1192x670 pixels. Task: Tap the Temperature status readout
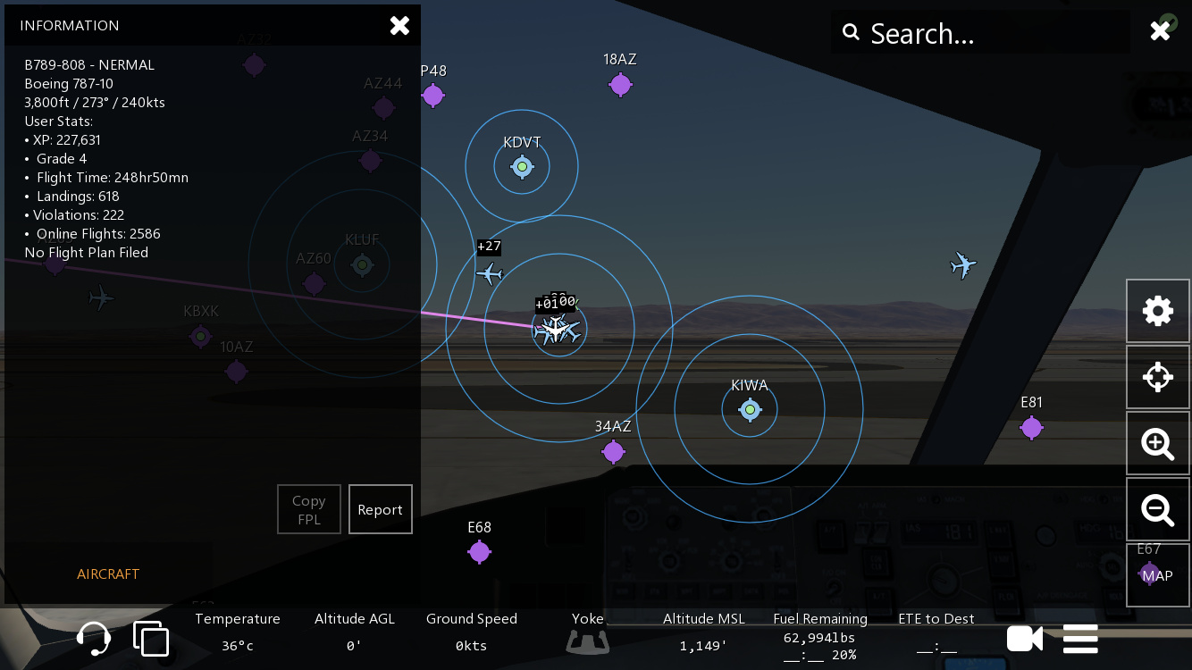[238, 632]
